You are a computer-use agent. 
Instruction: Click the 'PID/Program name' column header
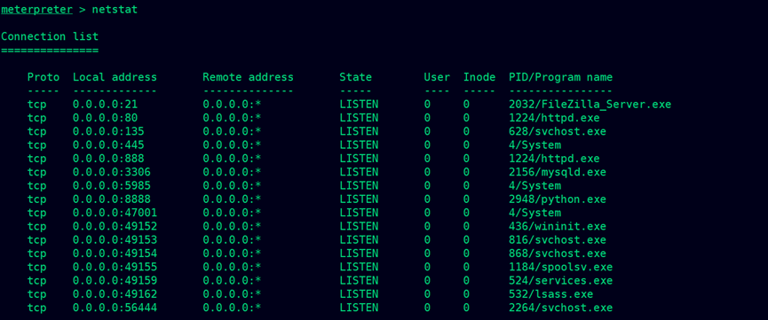pyautogui.click(x=561, y=77)
